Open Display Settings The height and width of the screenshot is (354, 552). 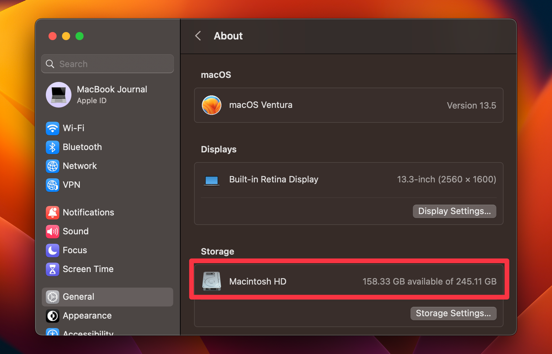[x=454, y=211]
